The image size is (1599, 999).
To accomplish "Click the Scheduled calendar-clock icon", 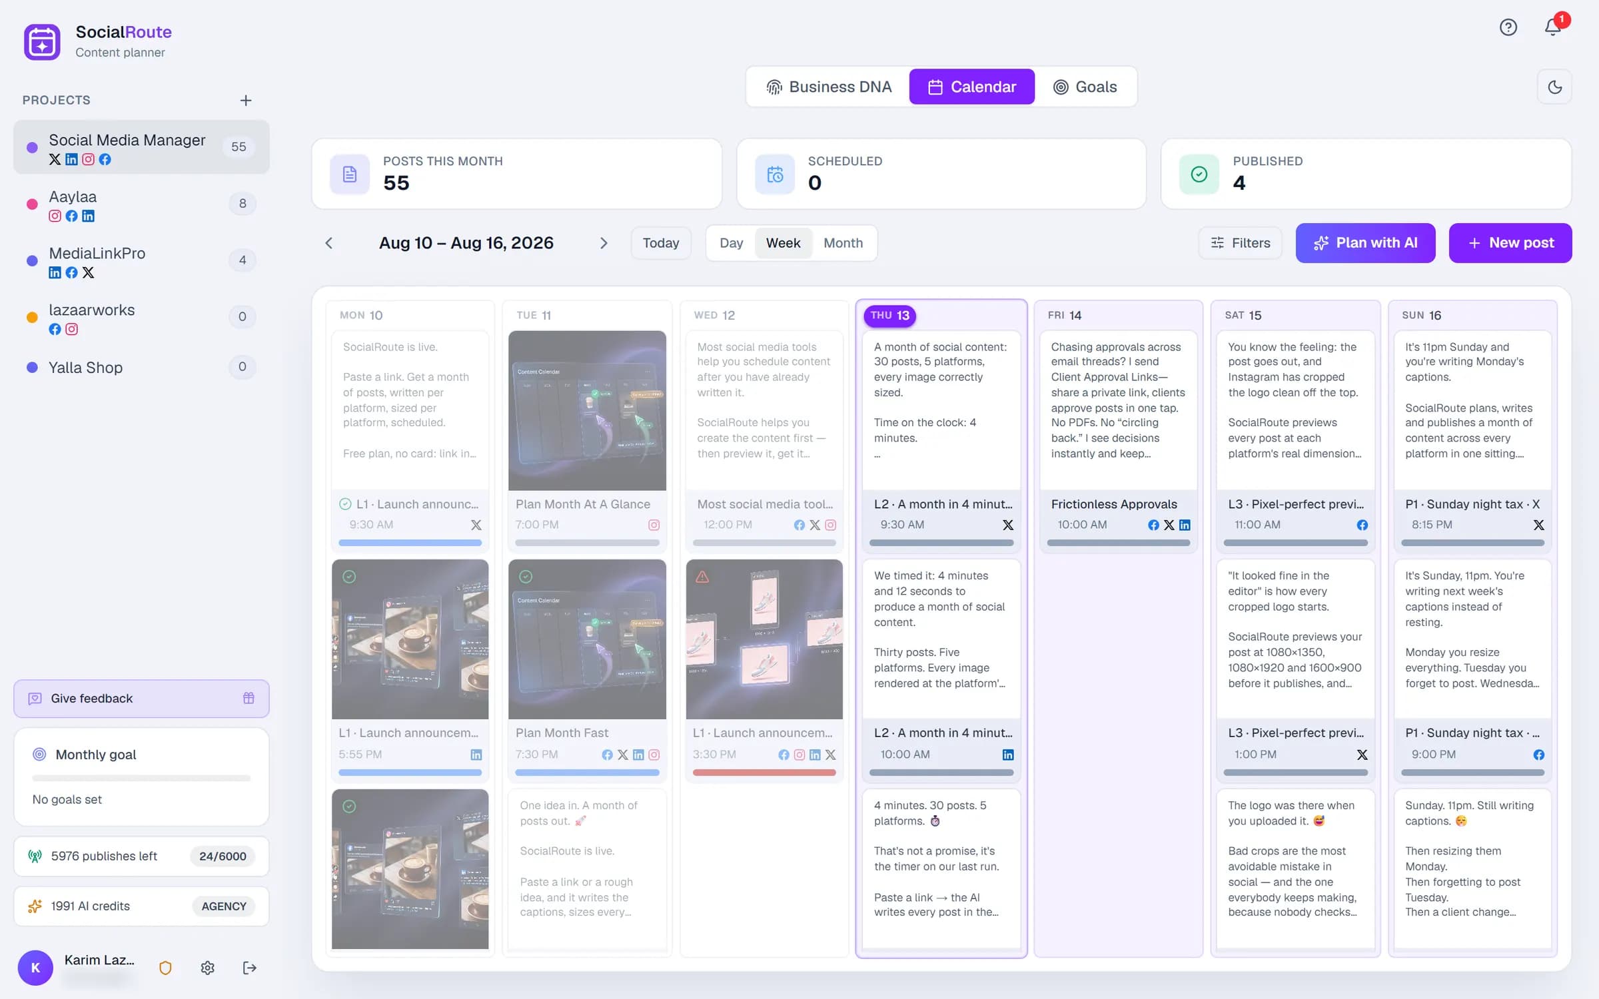I will pyautogui.click(x=775, y=174).
